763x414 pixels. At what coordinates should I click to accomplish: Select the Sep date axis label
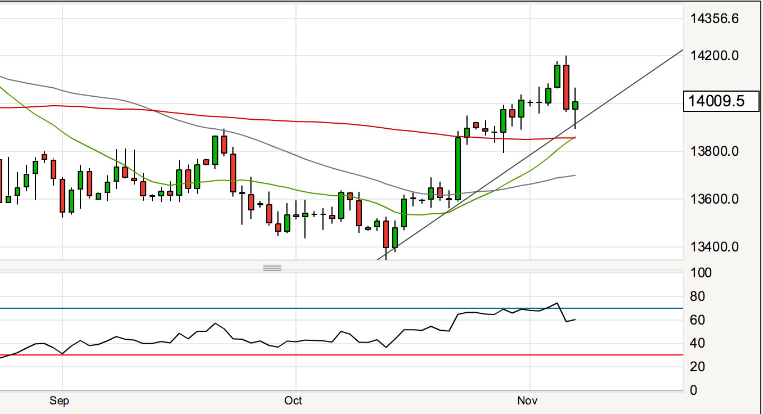tap(59, 400)
